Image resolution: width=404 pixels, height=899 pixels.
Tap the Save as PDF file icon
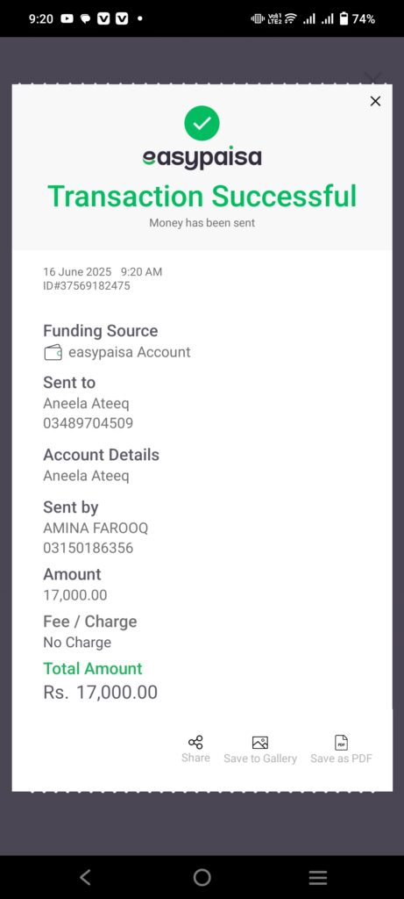(342, 743)
